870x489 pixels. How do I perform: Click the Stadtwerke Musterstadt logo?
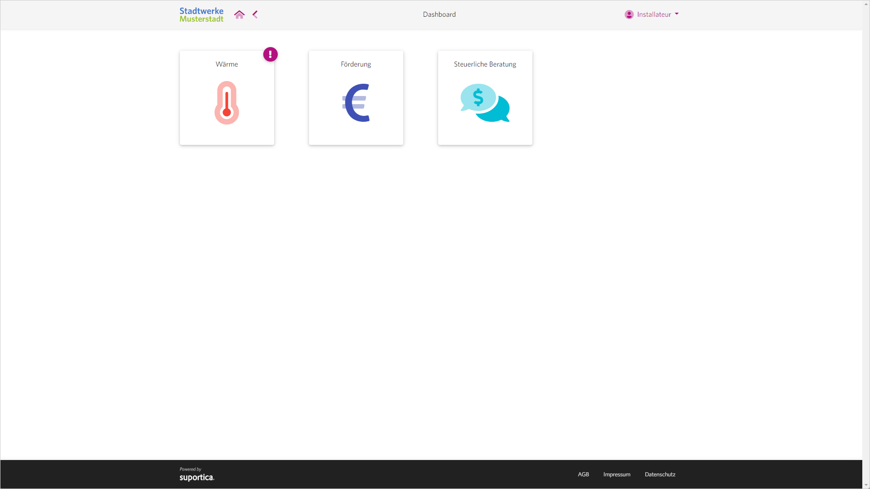(x=201, y=14)
